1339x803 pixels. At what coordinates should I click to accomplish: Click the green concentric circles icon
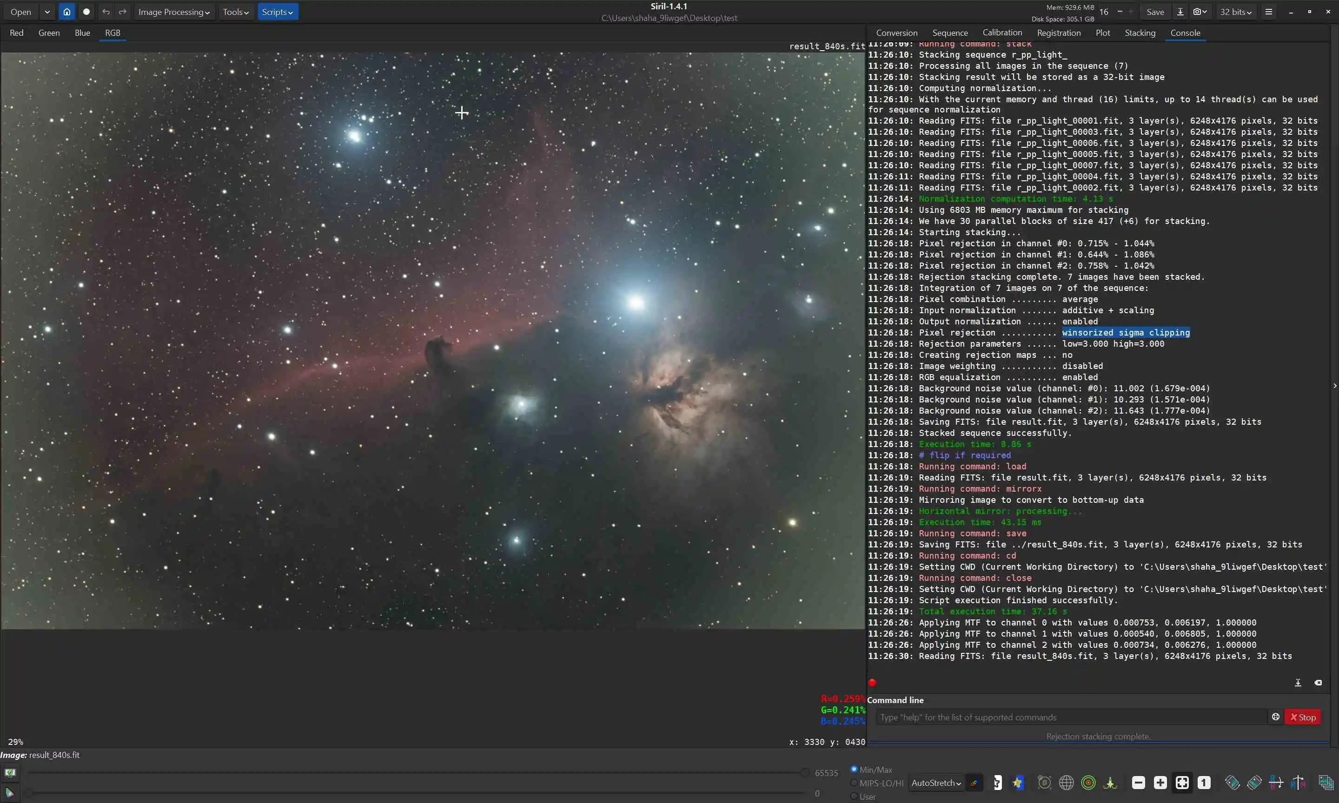click(x=1088, y=783)
